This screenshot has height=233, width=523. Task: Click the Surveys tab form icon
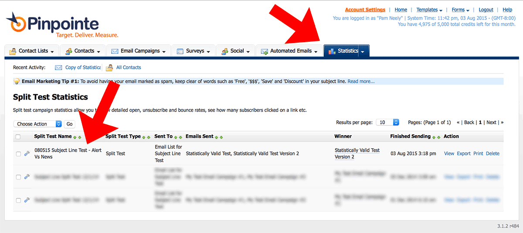pyautogui.click(x=180, y=51)
